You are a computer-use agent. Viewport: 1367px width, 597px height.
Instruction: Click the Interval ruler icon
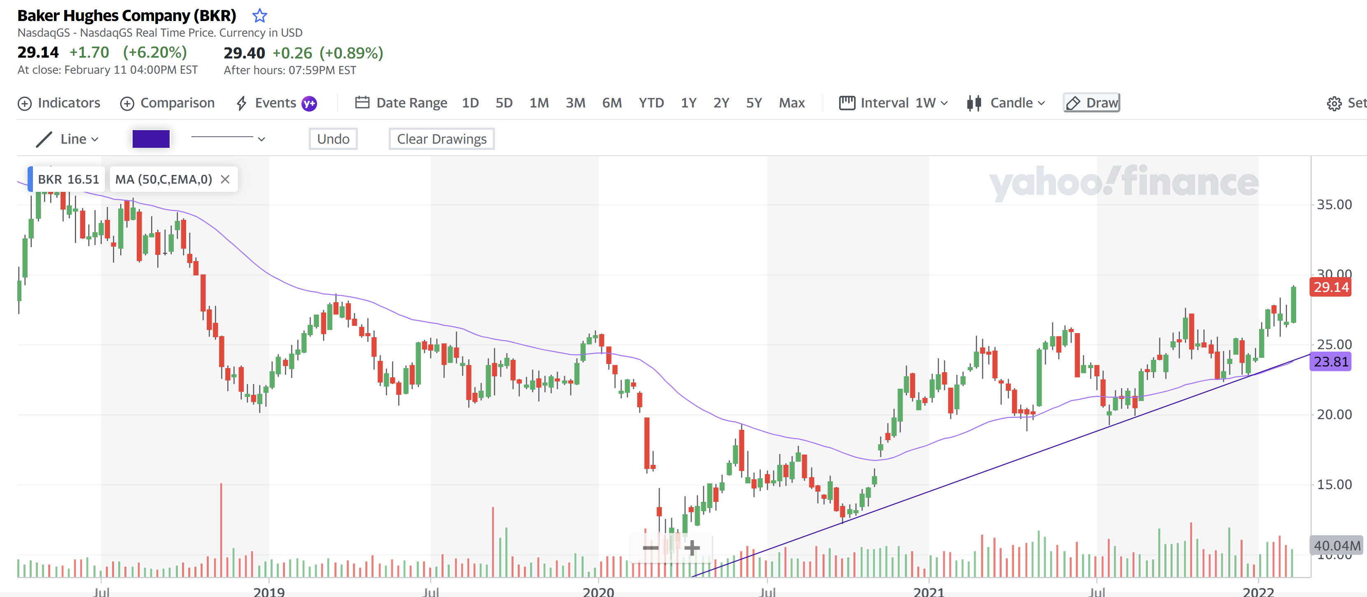click(847, 103)
